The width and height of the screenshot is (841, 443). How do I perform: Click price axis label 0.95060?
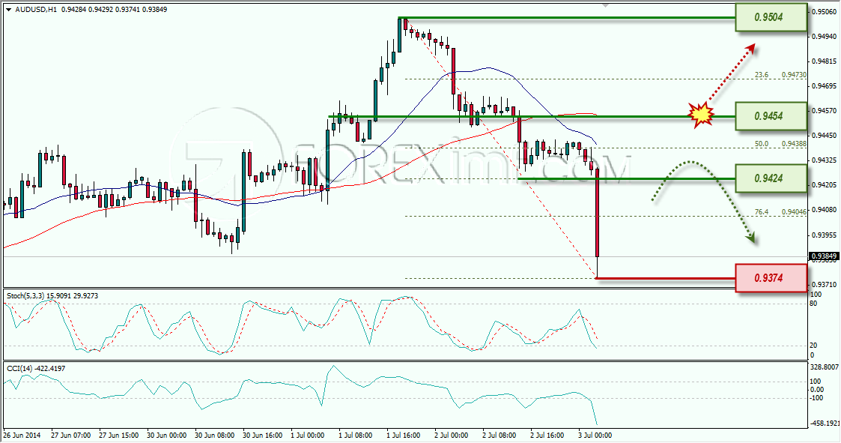point(825,11)
